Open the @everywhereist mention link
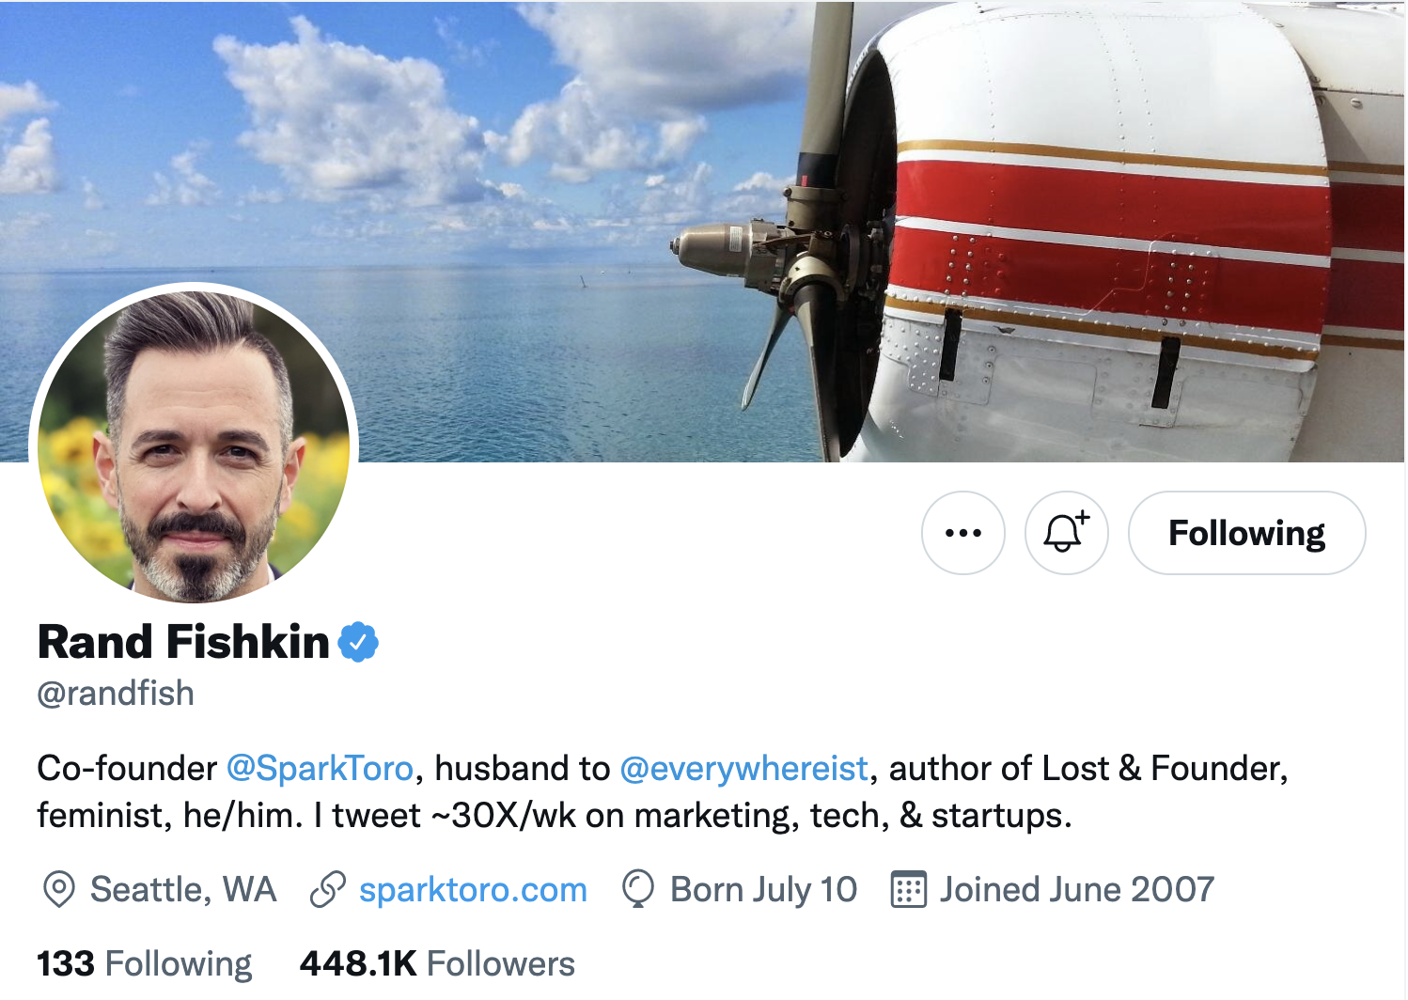1408x1000 pixels. [743, 769]
